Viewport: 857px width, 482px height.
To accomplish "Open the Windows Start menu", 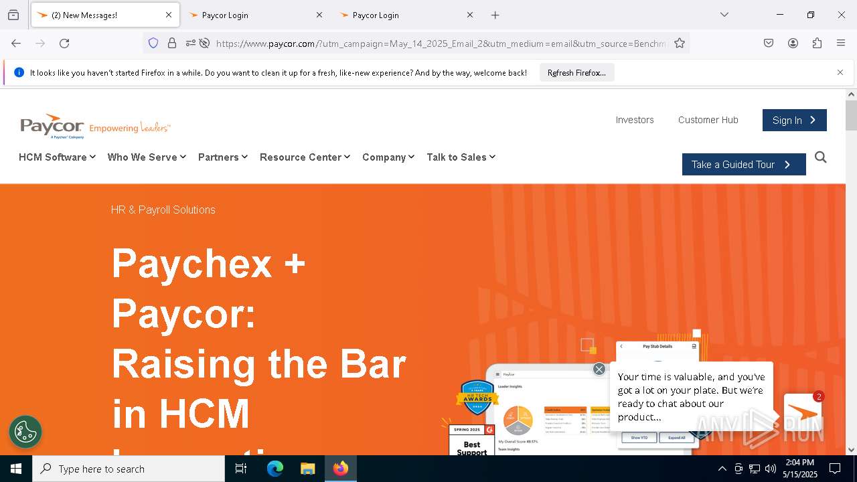I will coord(16,469).
